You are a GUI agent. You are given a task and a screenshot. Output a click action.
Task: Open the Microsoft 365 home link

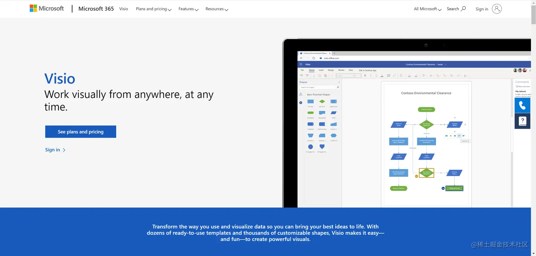point(96,9)
